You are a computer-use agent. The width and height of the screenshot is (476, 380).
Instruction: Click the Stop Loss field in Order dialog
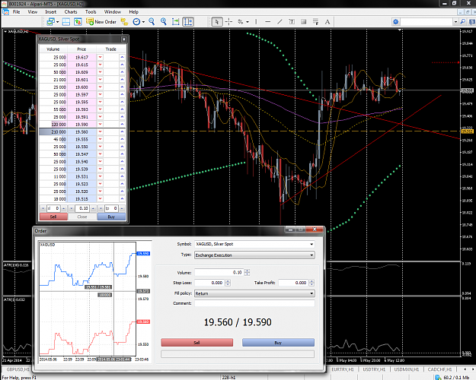click(x=209, y=283)
